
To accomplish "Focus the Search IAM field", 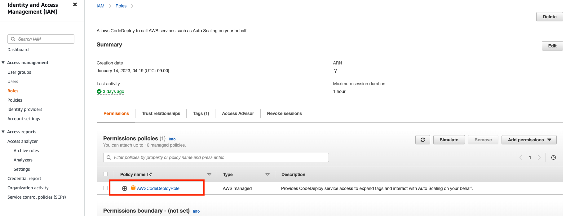I will [x=41, y=39].
